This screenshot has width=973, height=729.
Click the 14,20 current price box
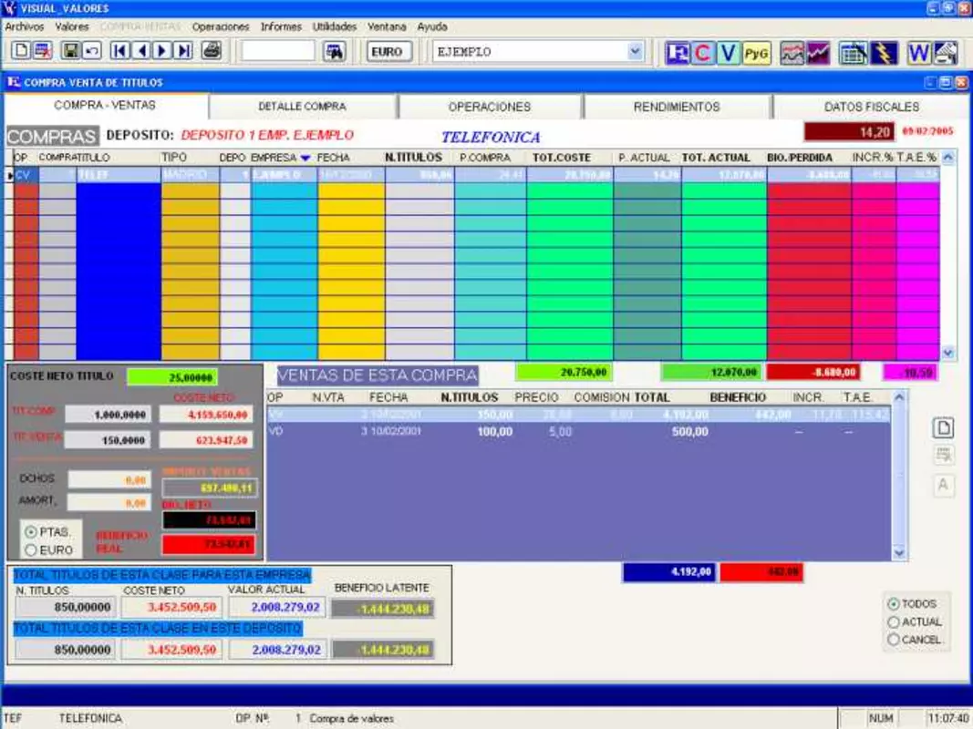[850, 131]
